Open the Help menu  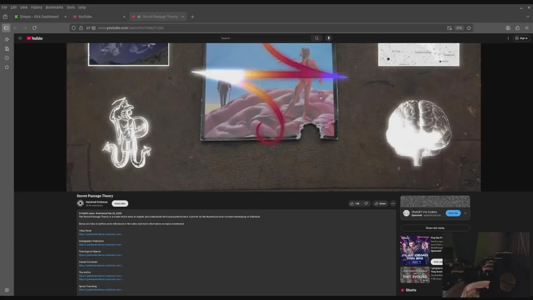pyautogui.click(x=82, y=7)
